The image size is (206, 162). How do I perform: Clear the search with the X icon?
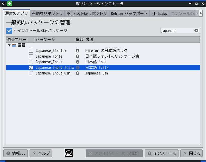tap(196, 30)
